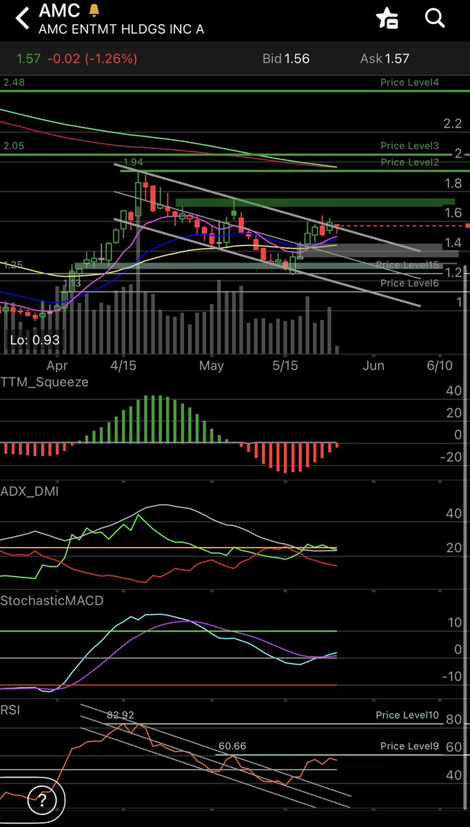
Task: Go back using the left chevron
Action: coord(23,18)
